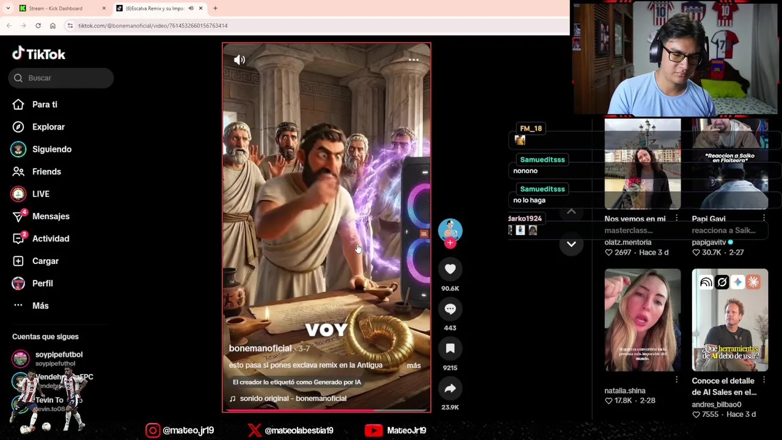Click 'El creador lo etiquetó como Generado por IA' label
The image size is (782, 440).
297,382
